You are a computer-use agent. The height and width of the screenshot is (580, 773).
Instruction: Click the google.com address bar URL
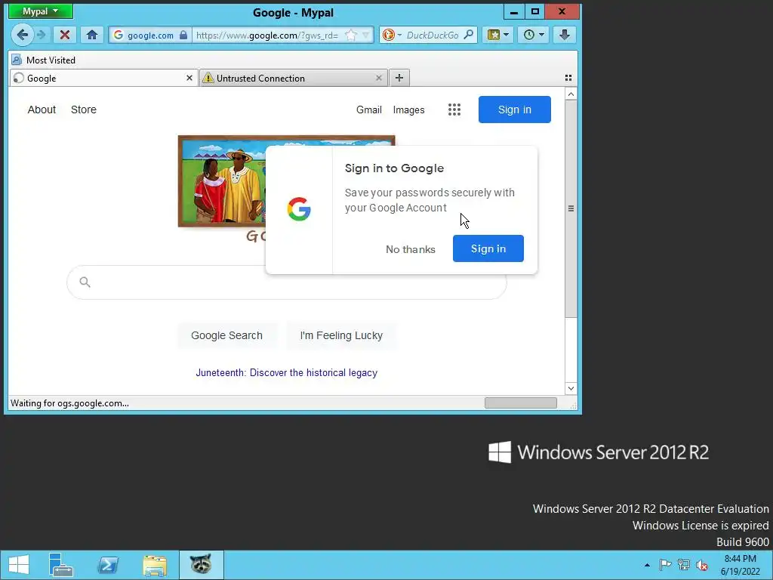[266, 35]
